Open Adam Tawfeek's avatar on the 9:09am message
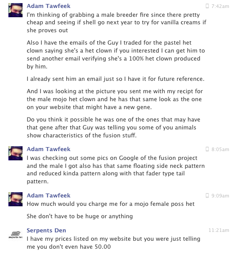Image resolution: width=238 pixels, height=254 pixels. [x=15, y=199]
